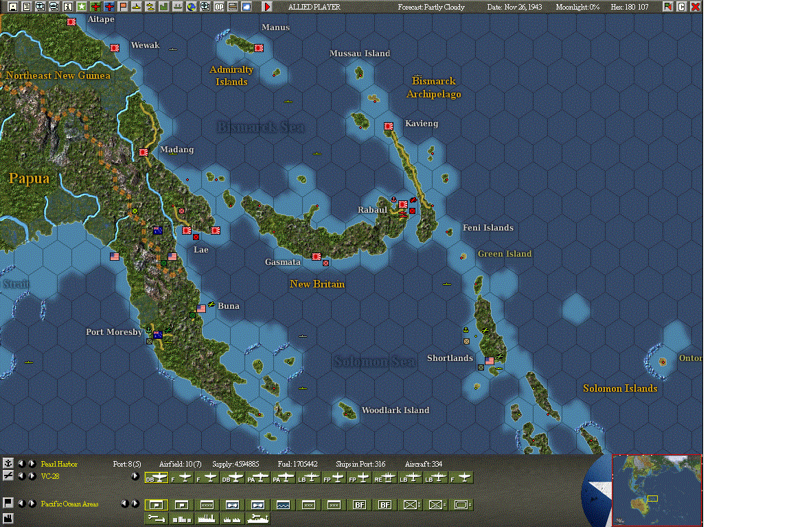Select the Japanese flag at Manus
Viewport: 791px width, 527px height.
coord(259,48)
